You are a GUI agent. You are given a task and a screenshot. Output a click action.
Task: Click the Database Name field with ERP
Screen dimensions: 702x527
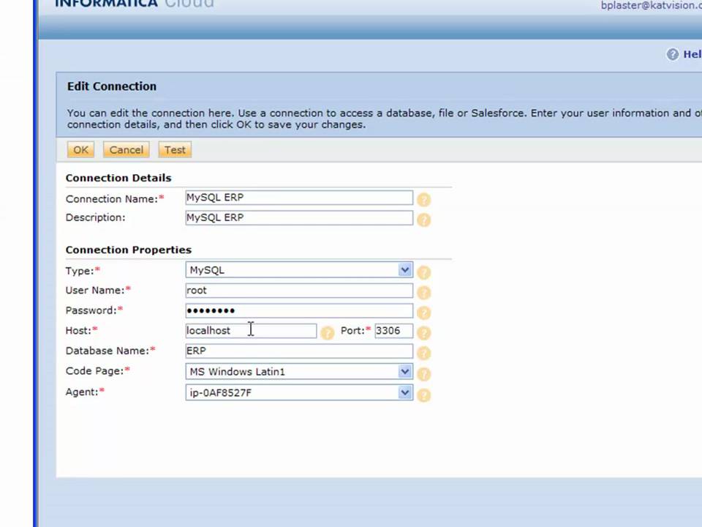coord(299,351)
